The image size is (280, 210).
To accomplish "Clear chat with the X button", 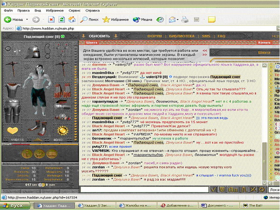I will (253, 190).
